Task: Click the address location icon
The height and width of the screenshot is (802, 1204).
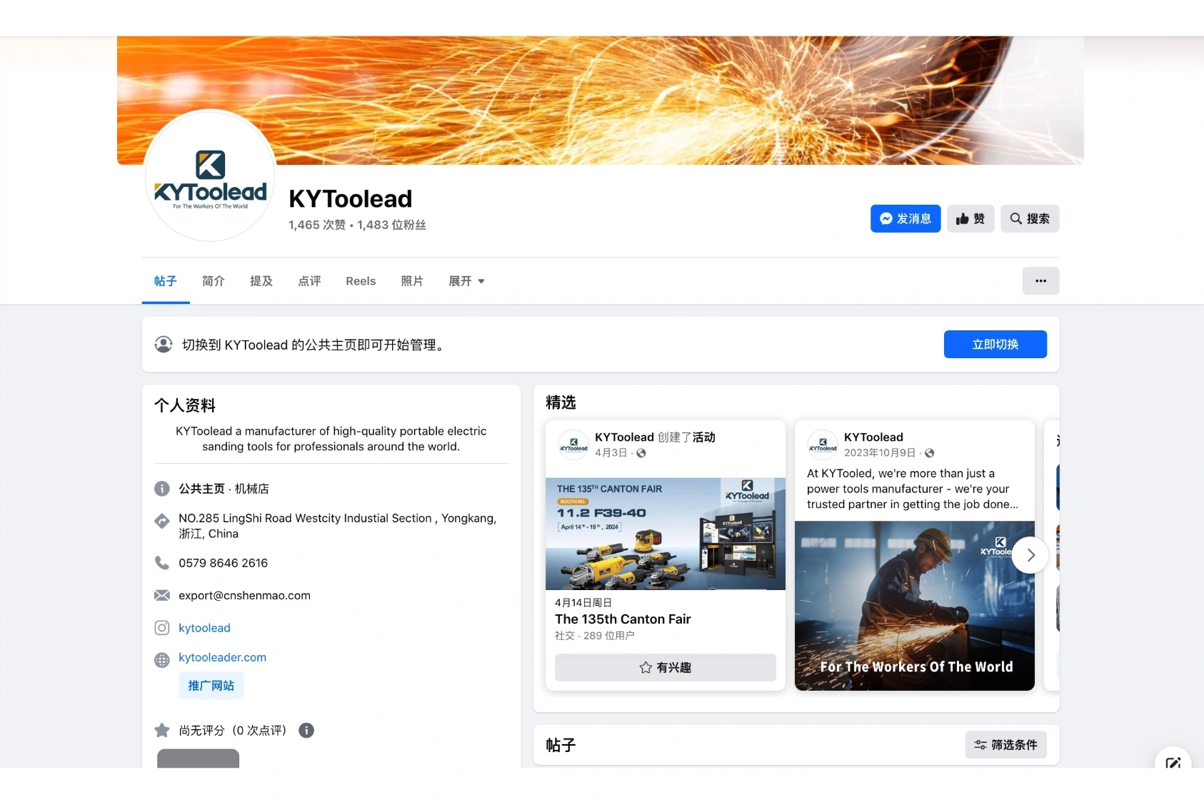Action: (162, 521)
